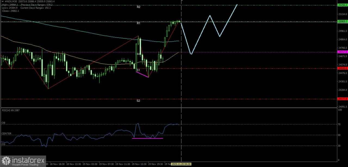Toggle the vertical crosshair session divider line
The width and height of the screenshot is (348, 167).
(x=181, y=81)
